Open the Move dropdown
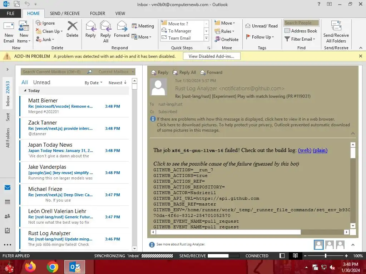 tap(225, 23)
